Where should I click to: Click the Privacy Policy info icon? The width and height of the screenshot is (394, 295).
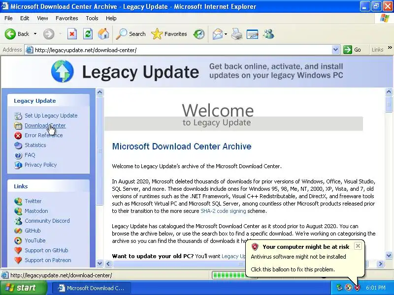point(18,165)
